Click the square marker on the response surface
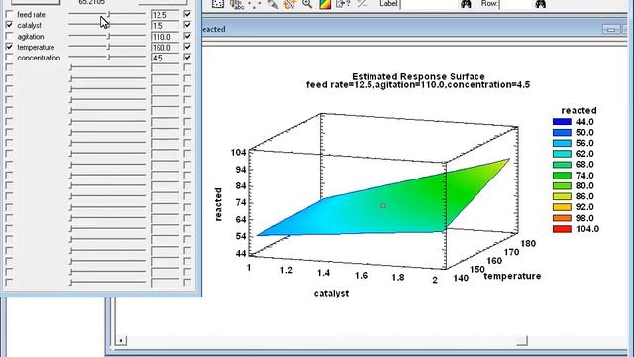Viewport: 634px width, 357px height. 383,206
